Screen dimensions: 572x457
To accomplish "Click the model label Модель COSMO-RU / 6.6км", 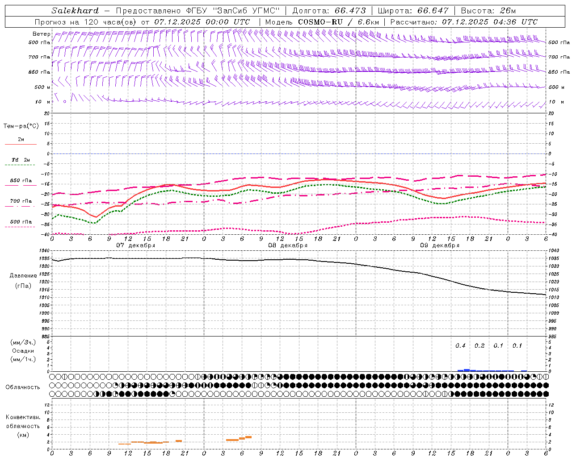I will (322, 22).
